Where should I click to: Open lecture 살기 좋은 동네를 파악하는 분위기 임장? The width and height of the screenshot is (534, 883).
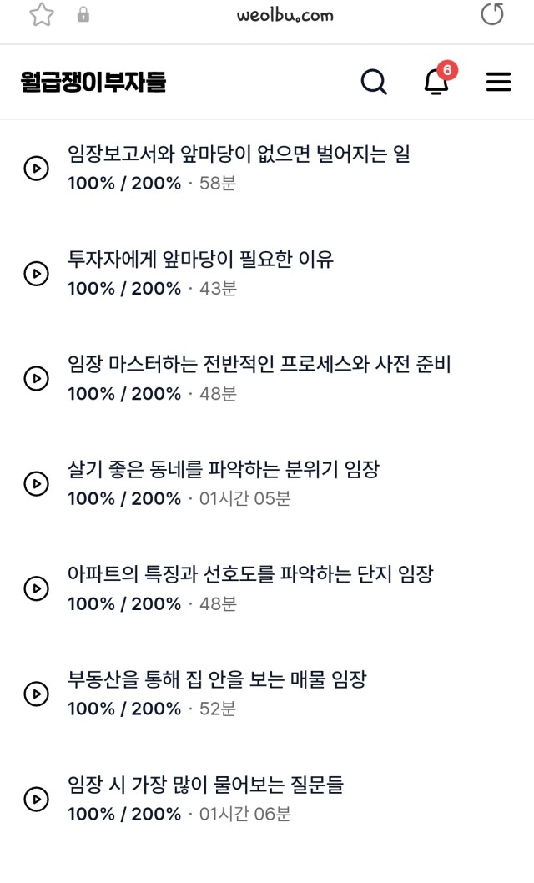224,469
